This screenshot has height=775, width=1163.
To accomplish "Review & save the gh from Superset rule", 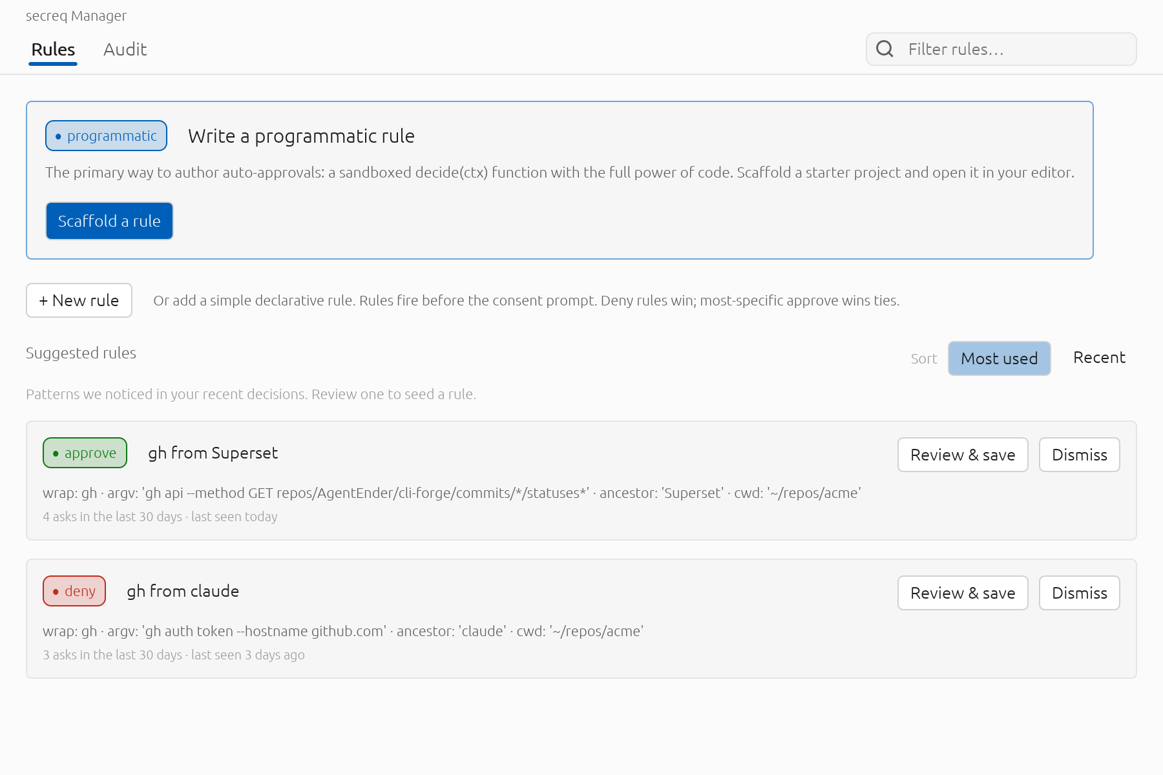I will click(963, 455).
